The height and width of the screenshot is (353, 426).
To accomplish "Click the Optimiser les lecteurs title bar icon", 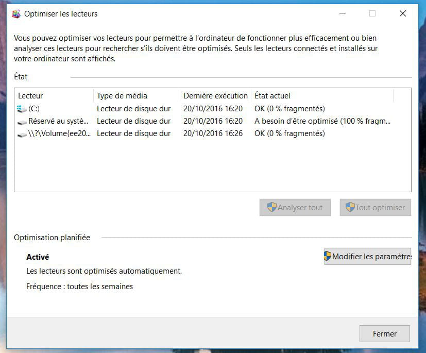I will point(16,14).
